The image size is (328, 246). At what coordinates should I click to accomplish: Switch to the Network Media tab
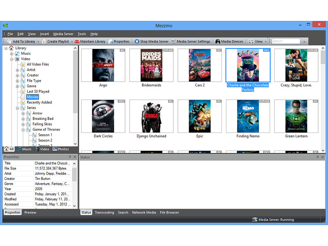coord(144,212)
